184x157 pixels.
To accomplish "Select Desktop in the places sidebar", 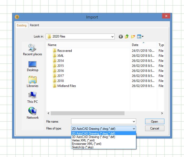I will [33, 66].
